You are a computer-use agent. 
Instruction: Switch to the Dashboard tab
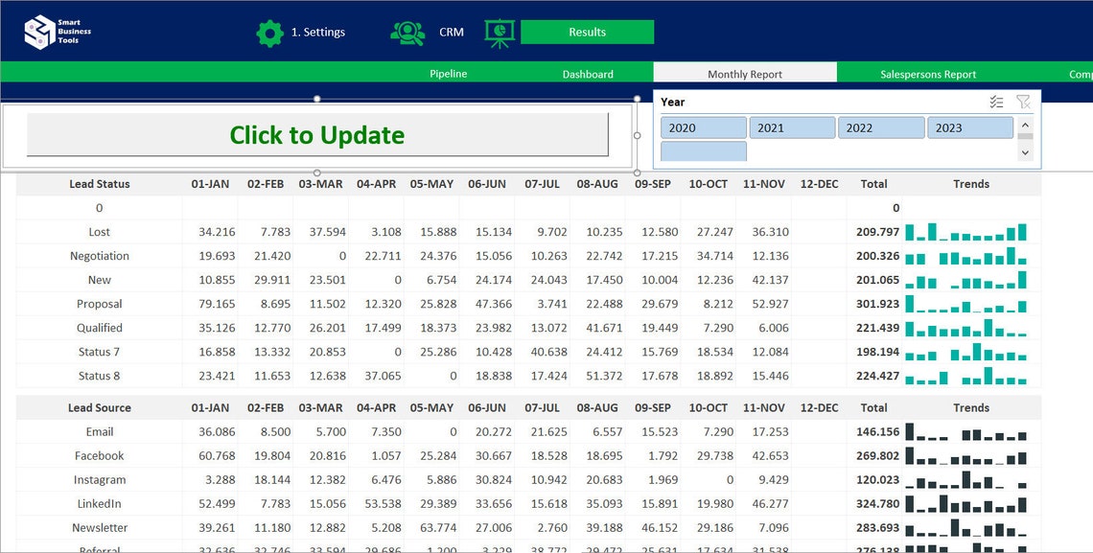588,74
